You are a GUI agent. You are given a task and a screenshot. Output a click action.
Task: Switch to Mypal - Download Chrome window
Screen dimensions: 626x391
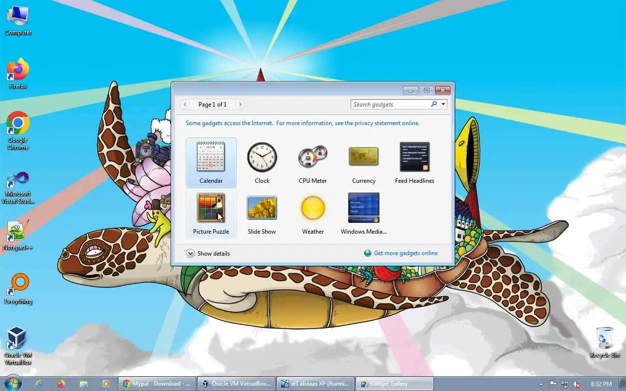157,384
